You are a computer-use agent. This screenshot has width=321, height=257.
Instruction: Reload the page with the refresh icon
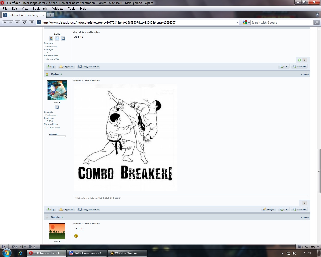point(24,22)
